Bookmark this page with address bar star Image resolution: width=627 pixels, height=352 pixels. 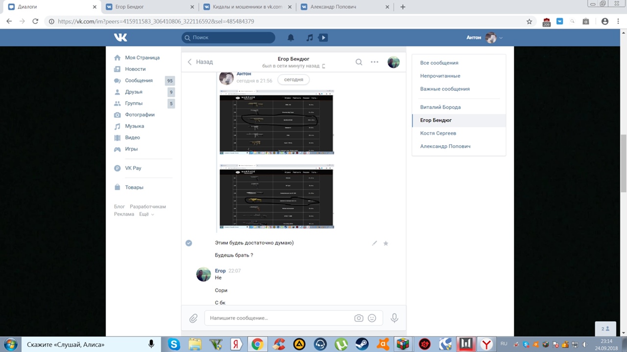coord(529,22)
